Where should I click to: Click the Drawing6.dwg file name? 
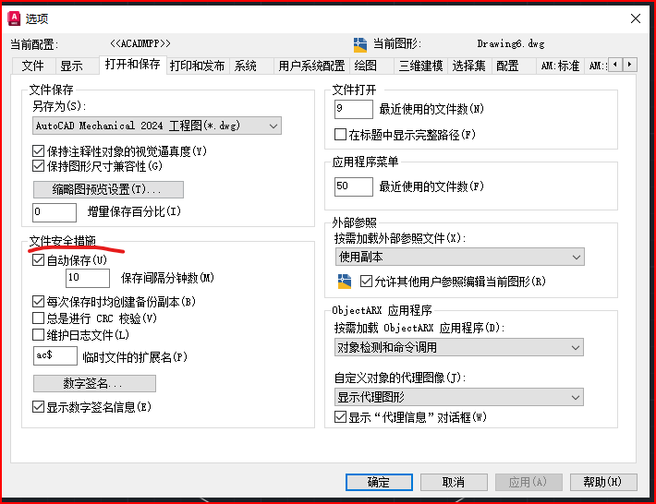[x=511, y=43]
